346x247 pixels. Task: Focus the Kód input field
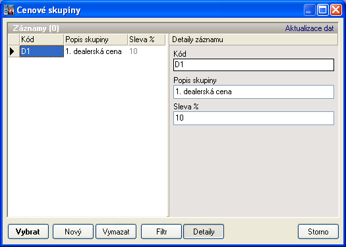click(x=254, y=65)
